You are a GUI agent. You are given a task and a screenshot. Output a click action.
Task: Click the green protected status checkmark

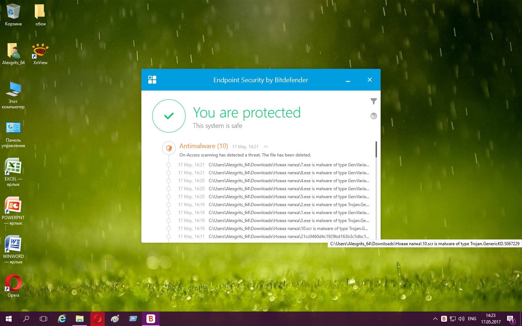click(x=169, y=116)
